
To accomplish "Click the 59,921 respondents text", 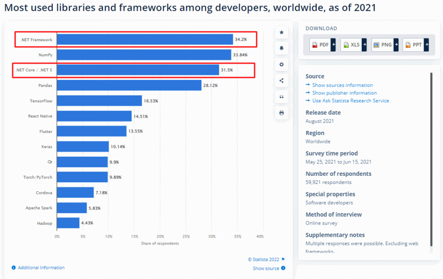I will click(x=328, y=182).
